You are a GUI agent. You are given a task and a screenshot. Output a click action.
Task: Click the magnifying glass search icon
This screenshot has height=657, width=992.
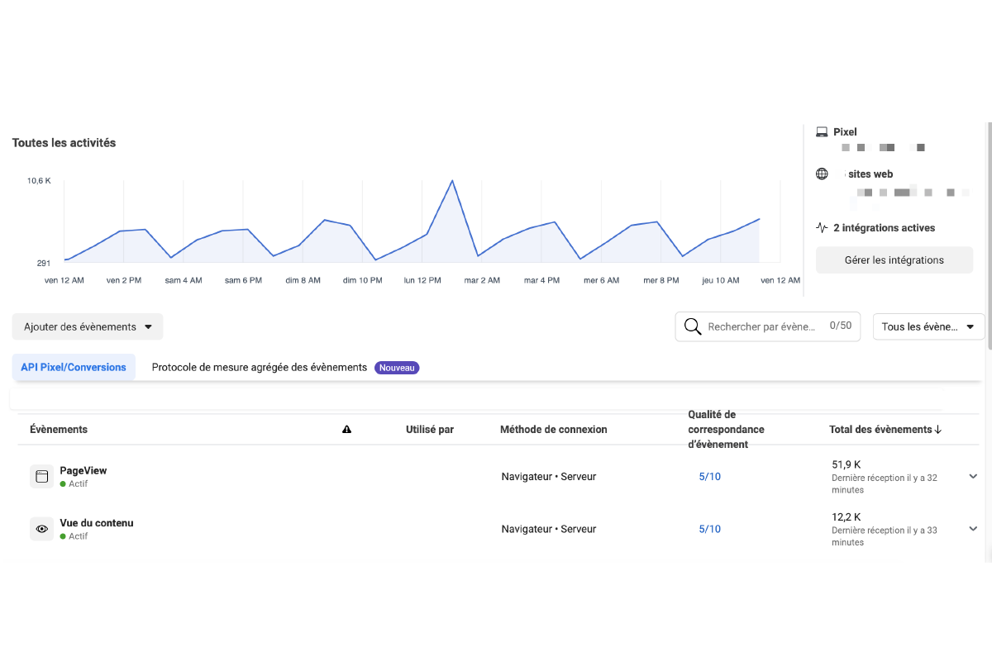pos(693,326)
